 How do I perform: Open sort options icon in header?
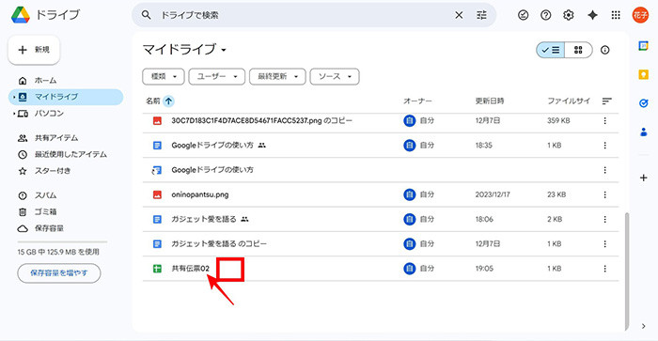tap(607, 101)
